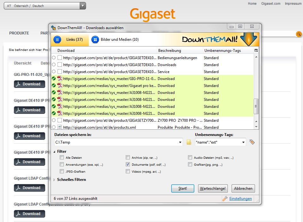Enable the Grafiken (jpg, png) filter
Screen dimensions: 303x222
click(190, 164)
